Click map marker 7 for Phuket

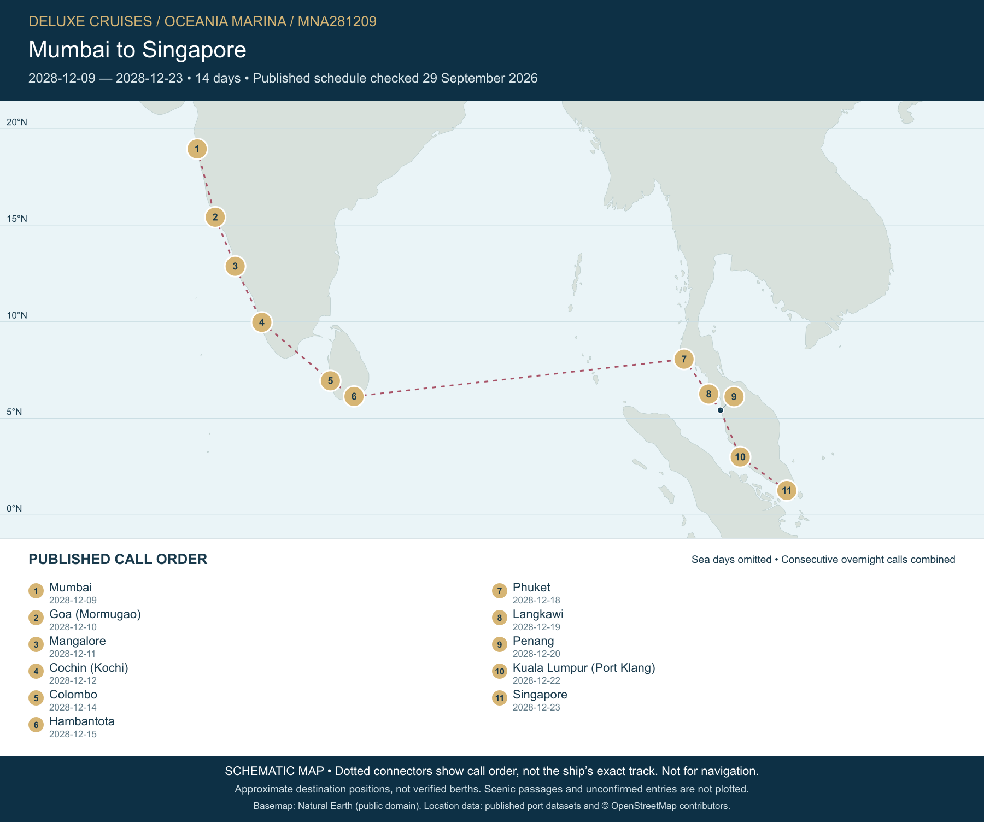[684, 359]
